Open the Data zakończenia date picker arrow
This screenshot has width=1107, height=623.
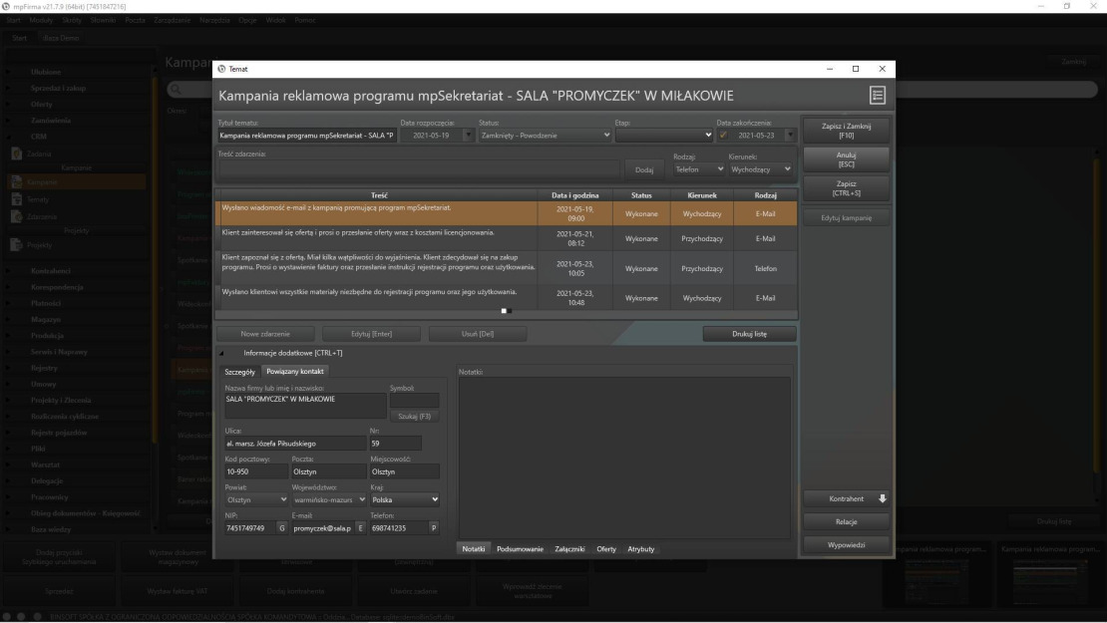tap(790, 136)
